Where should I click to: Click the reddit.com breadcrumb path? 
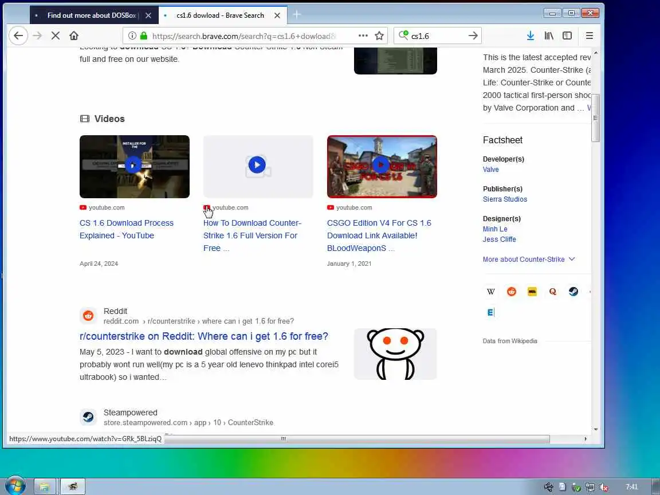click(x=199, y=321)
